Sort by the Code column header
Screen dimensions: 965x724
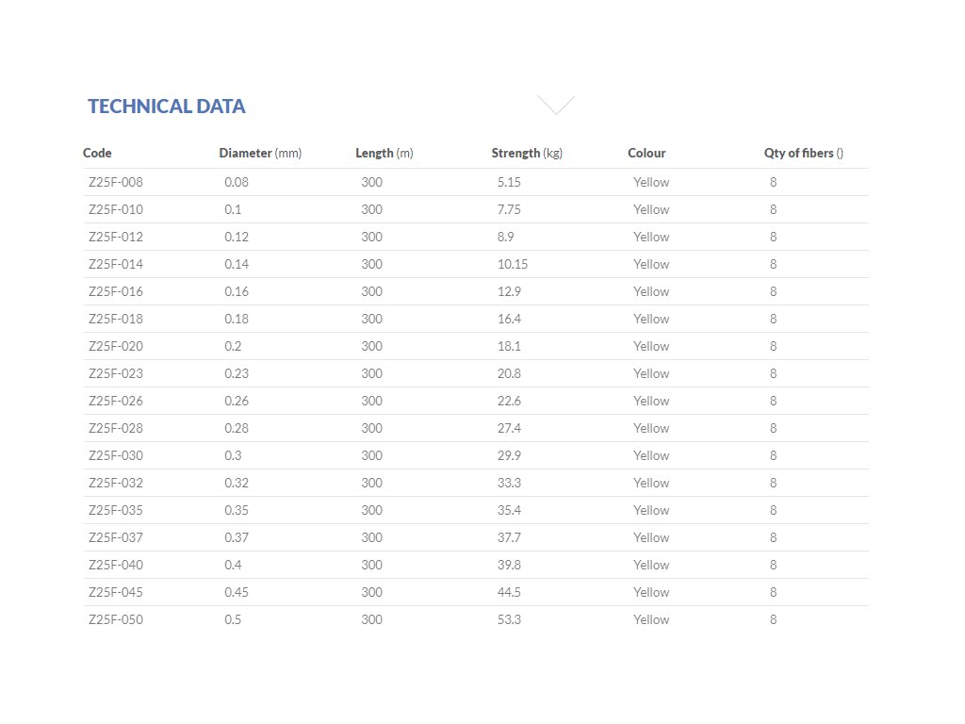[x=97, y=153]
